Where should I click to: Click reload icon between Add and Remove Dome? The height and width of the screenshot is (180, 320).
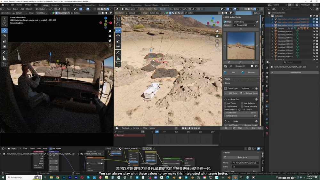point(241,93)
